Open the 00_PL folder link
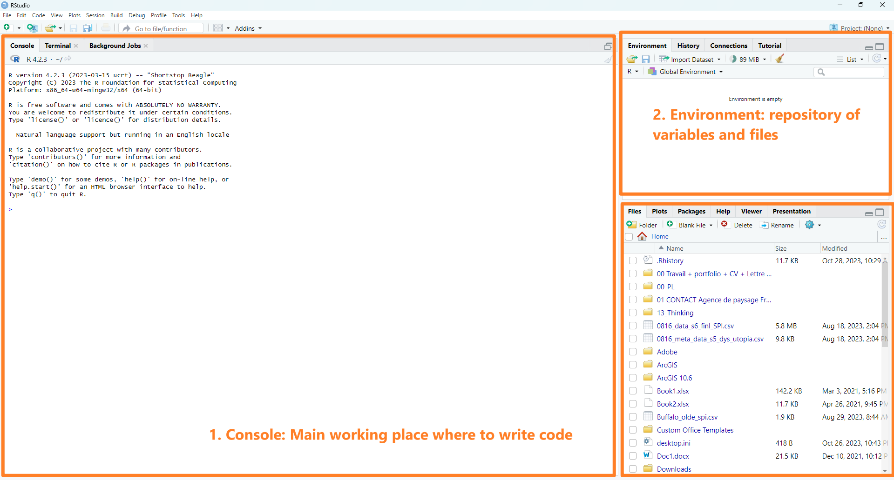Screen dimensions: 894x480 pos(665,287)
